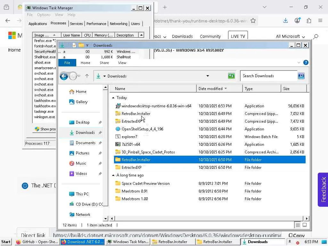Click the 7z2501-x64 application icon

pyautogui.click(x=118, y=144)
